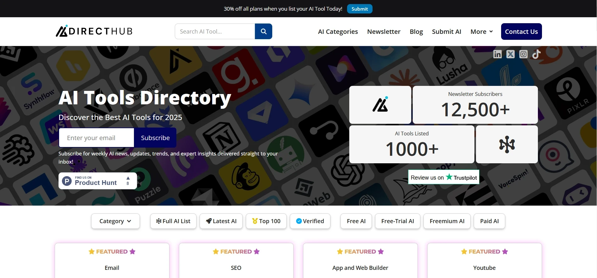Viewport: 597px width, 278px height.
Task: Click 'Discover the Best AI Tools for 2025'
Action: point(120,118)
